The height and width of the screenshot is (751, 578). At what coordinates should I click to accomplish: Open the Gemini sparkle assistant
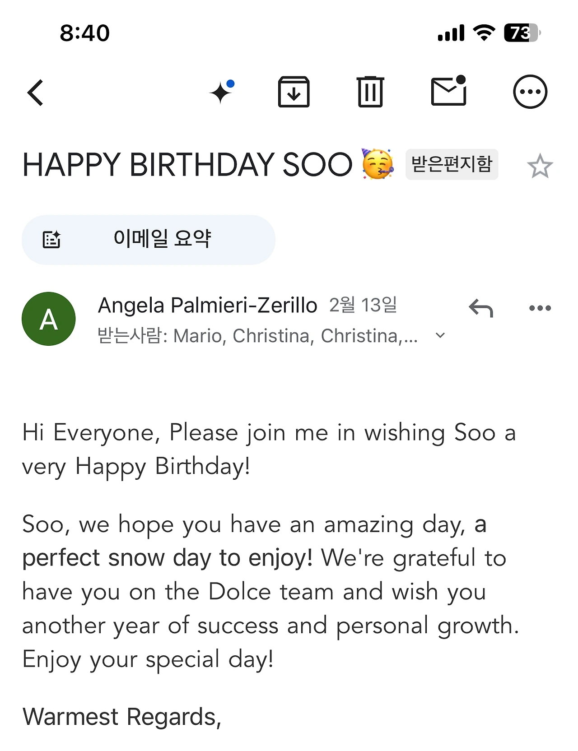click(222, 92)
